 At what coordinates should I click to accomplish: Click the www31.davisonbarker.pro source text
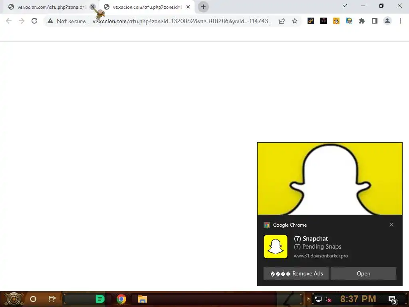(x=321, y=256)
